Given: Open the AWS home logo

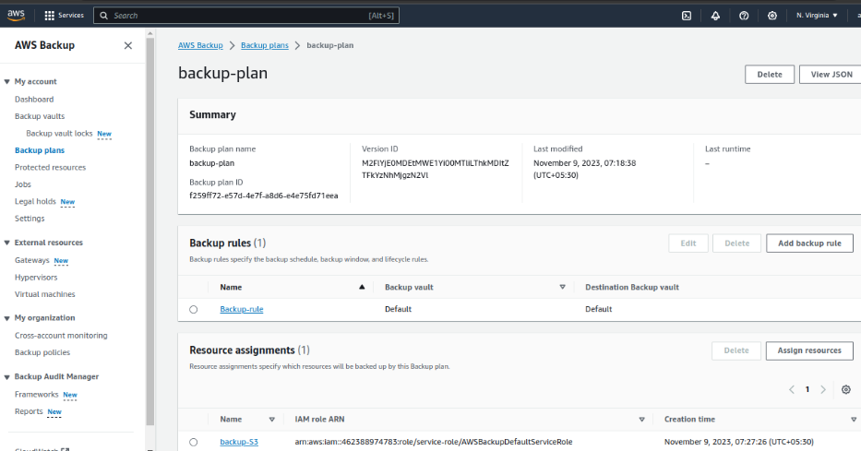Looking at the screenshot, I should (16, 16).
